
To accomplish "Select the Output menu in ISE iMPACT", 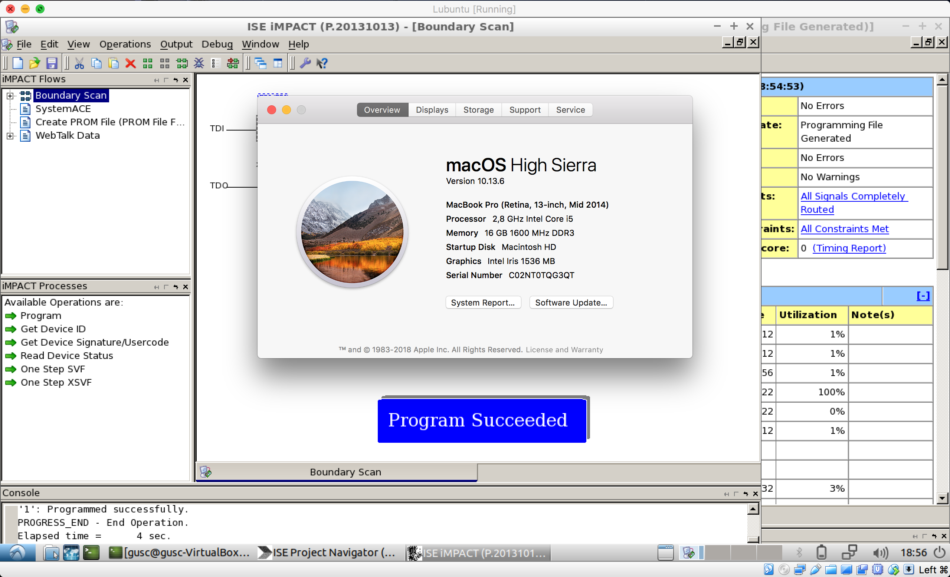I will 175,43.
